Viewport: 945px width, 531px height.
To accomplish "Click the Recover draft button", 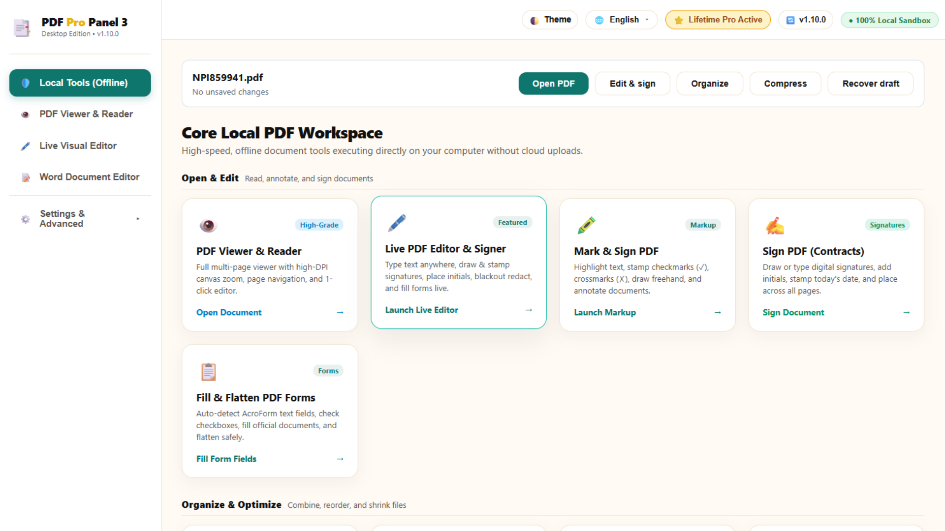I will 871,84.
